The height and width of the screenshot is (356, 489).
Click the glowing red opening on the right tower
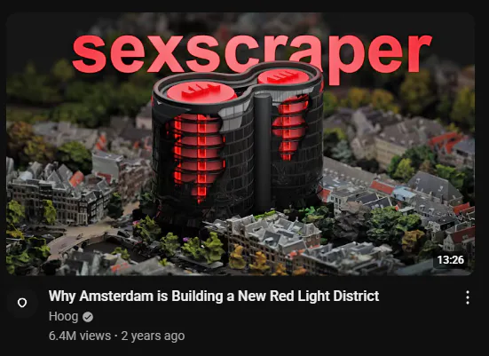tap(289, 127)
